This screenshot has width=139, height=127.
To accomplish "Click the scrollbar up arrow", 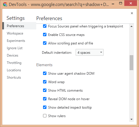I will pyautogui.click(x=131, y=26).
